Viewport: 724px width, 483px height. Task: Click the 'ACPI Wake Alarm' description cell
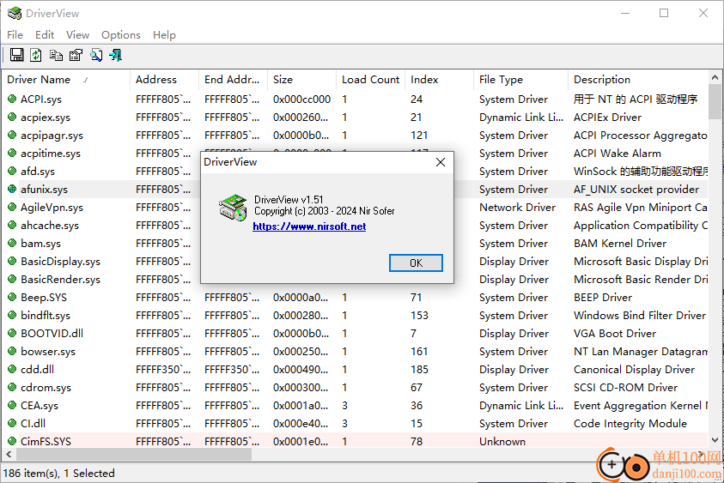[x=617, y=154]
